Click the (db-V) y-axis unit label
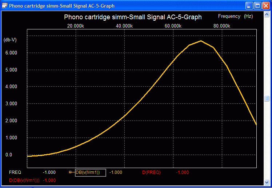Image resolution: width=272 pixels, height=188 pixels. pos(10,39)
